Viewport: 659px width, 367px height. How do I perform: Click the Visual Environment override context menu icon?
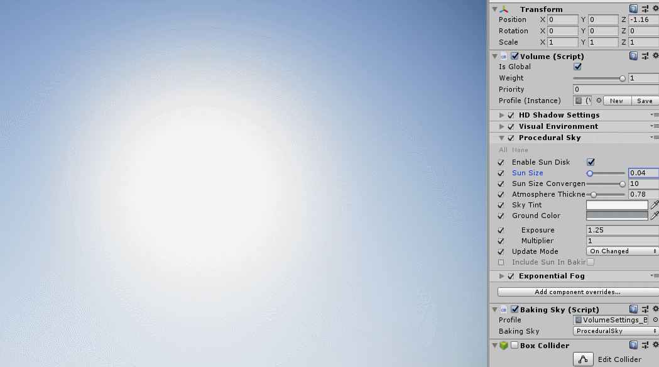655,126
